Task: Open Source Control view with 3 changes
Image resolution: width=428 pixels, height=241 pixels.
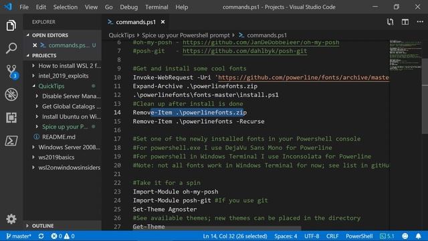Action: (x=11, y=72)
